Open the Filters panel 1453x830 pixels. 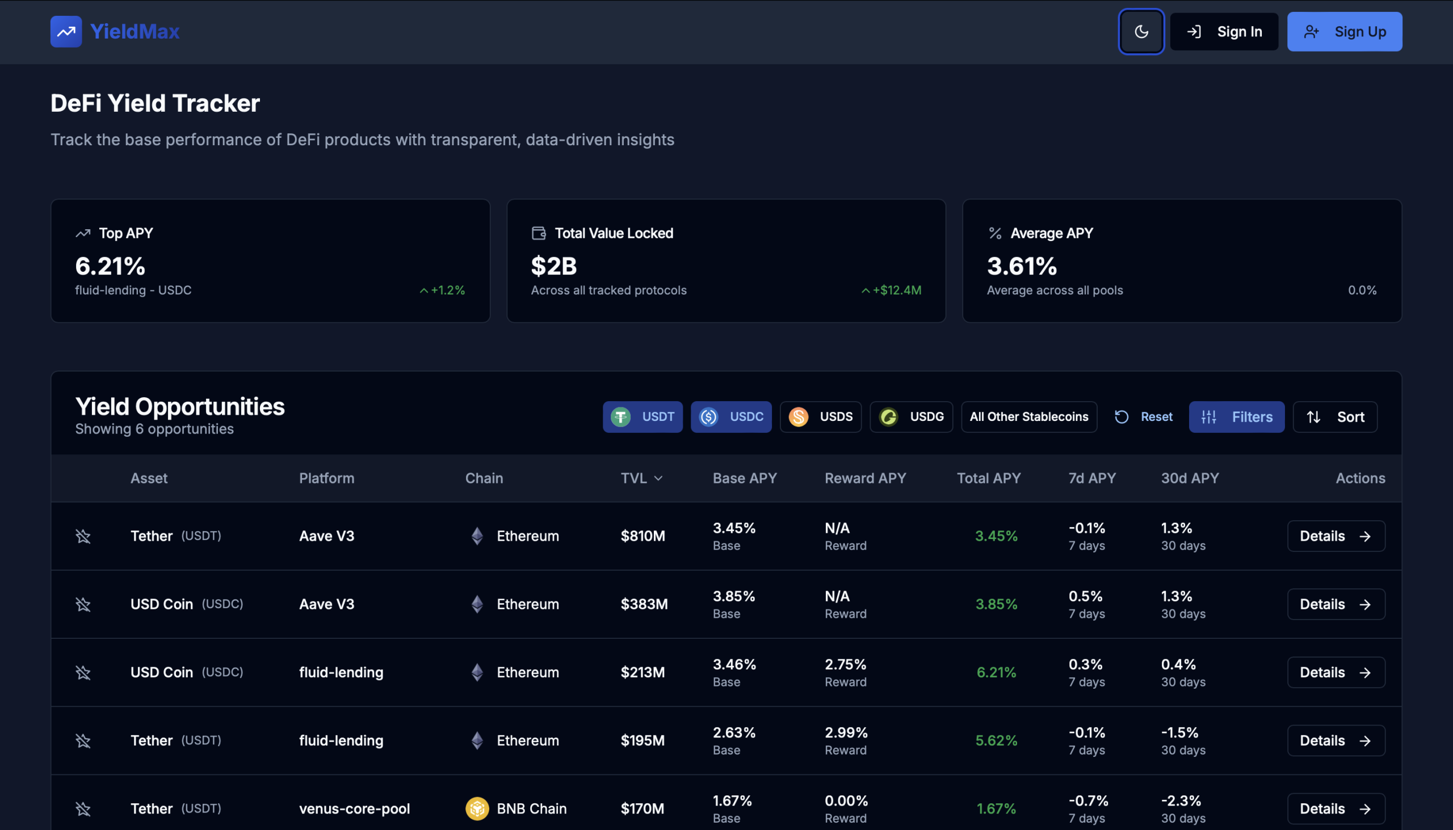(1236, 417)
